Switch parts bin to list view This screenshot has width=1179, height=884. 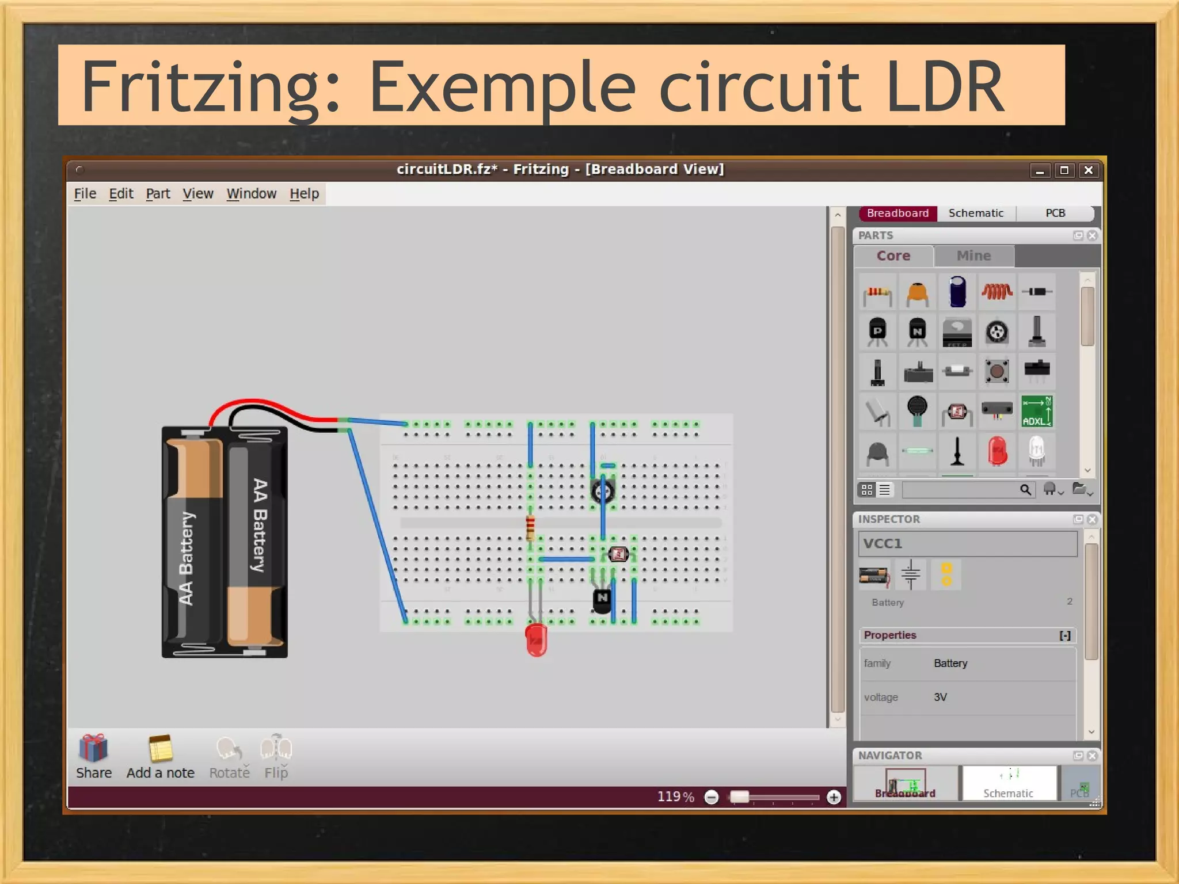[885, 490]
